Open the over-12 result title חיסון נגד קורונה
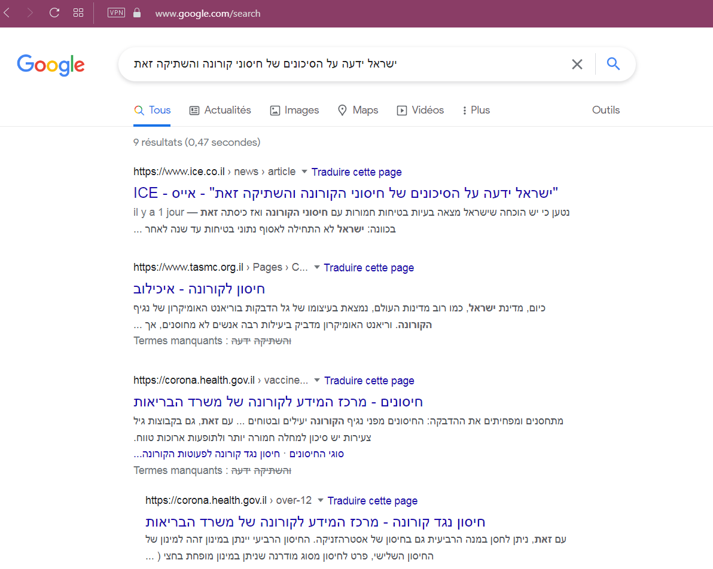 [315, 522]
